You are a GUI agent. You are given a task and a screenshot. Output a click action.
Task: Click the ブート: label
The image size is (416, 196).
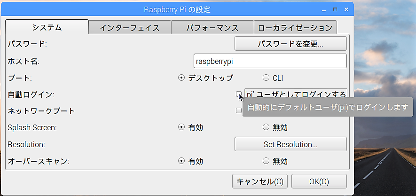pos(20,78)
